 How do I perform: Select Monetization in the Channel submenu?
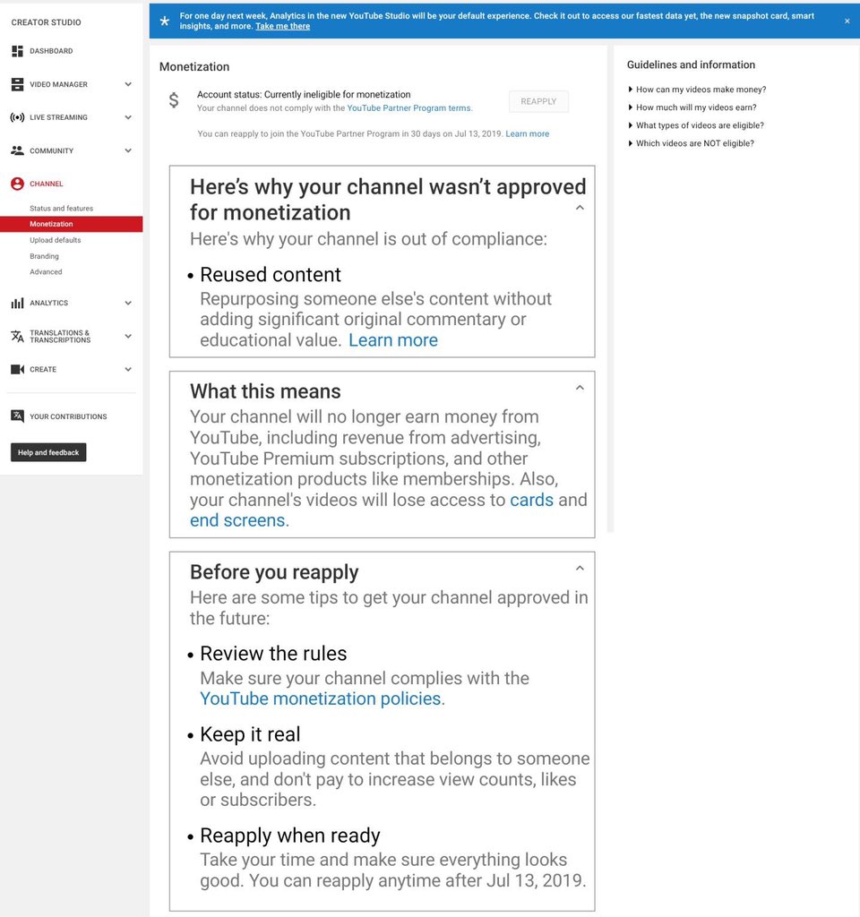pos(72,224)
